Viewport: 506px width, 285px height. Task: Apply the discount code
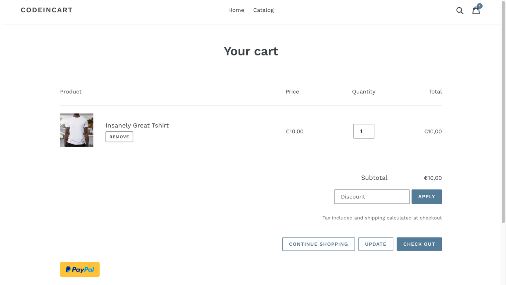click(x=426, y=196)
